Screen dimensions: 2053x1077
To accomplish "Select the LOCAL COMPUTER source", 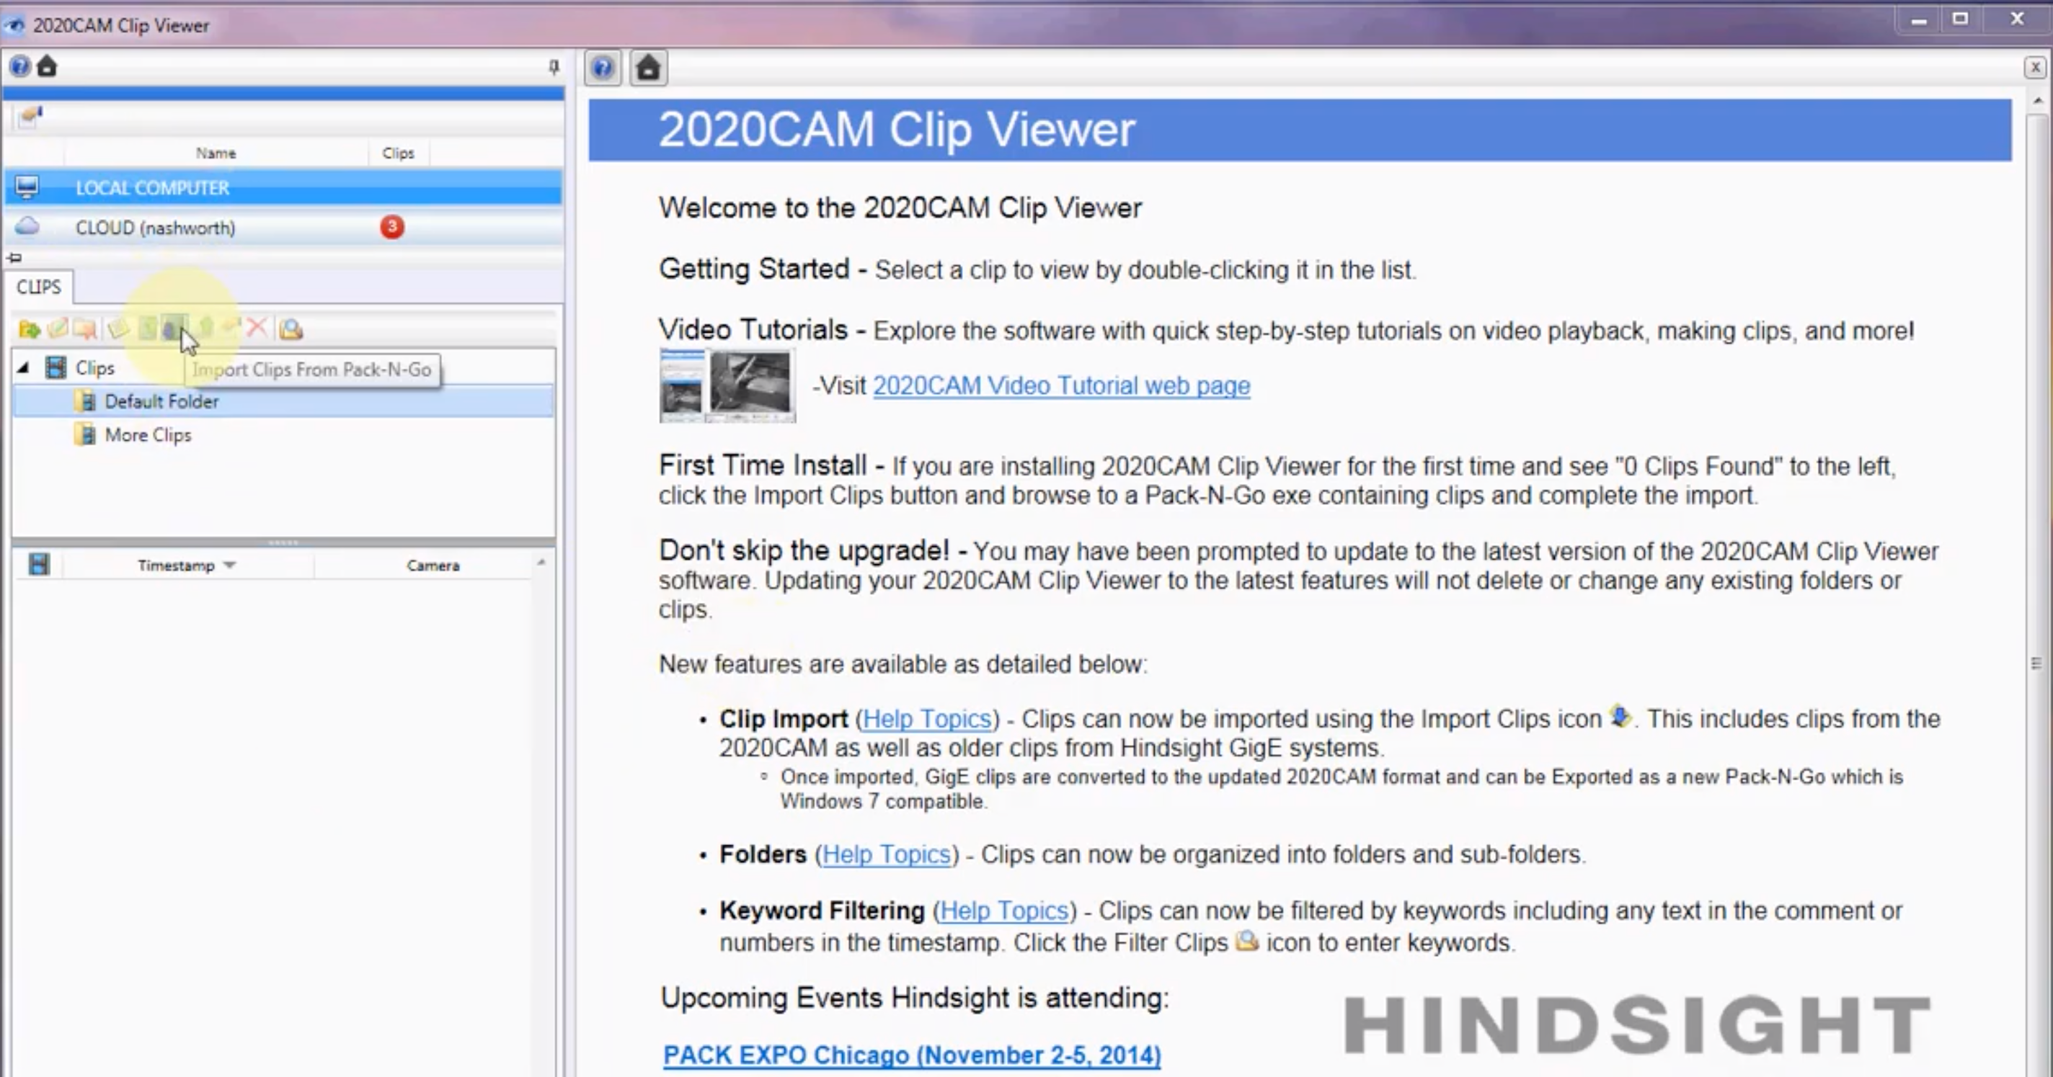I will 283,188.
